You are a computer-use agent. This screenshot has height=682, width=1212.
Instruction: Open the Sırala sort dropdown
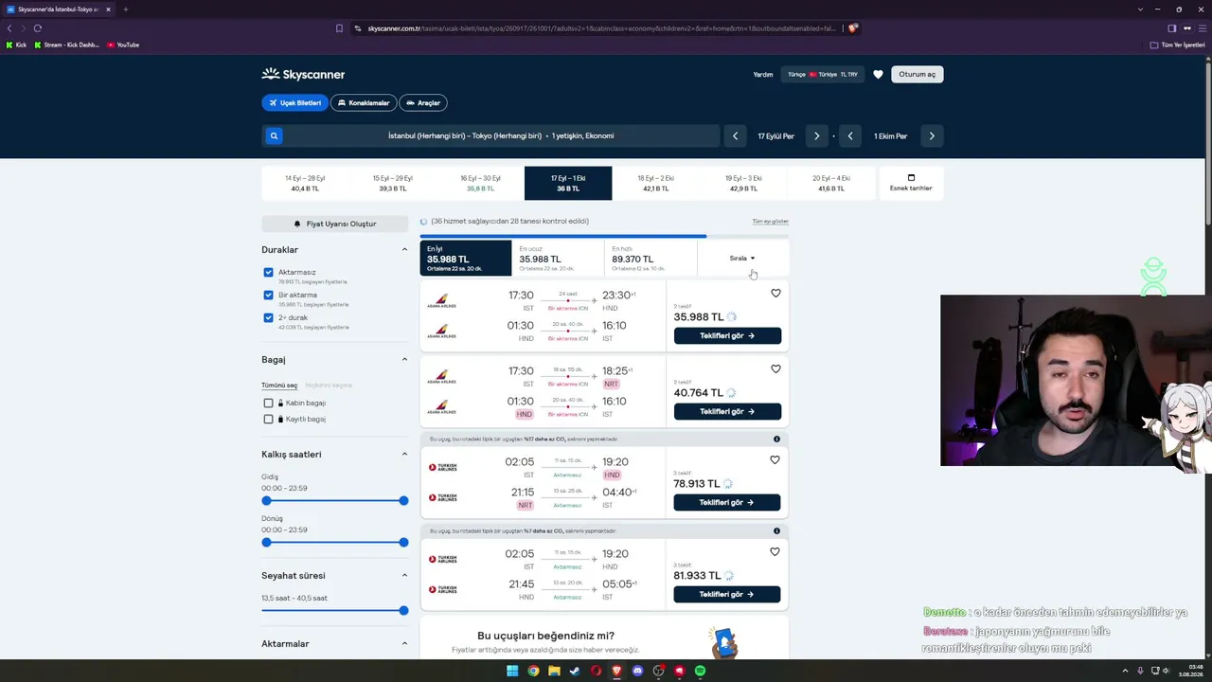point(742,259)
